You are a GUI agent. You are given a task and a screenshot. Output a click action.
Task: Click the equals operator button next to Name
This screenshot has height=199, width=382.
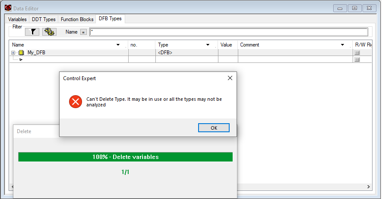coord(83,32)
